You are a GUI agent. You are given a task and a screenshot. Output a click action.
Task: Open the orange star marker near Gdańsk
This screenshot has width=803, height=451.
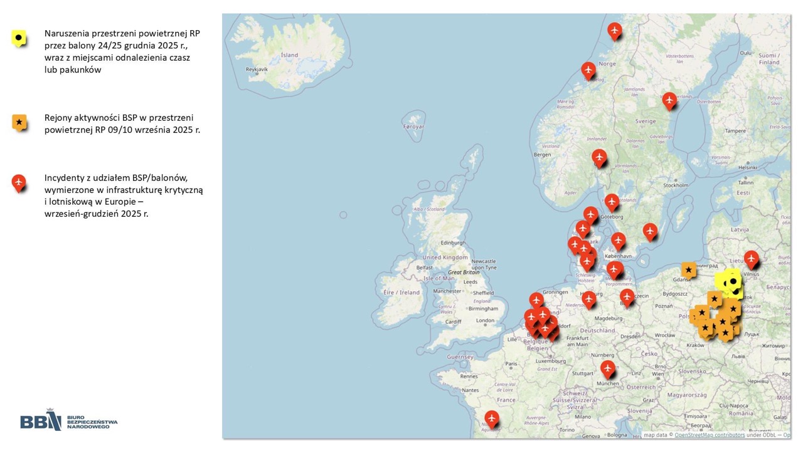pos(689,269)
